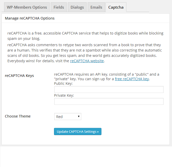The width and height of the screenshot is (172, 167).
Task: Follow the free reCAPTCHA key link
Action: click(132, 79)
